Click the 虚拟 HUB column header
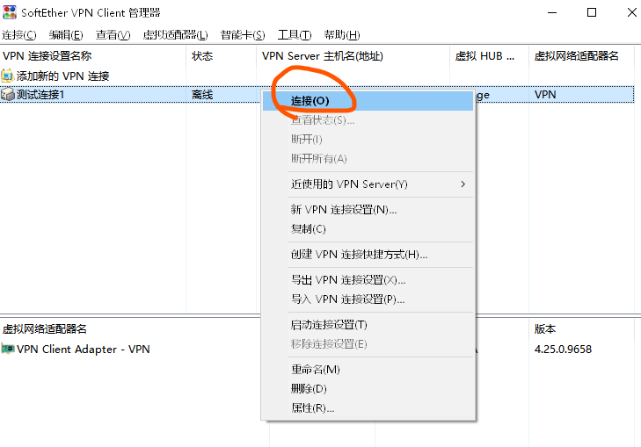Image resolution: width=641 pixels, height=447 pixels. click(x=489, y=55)
